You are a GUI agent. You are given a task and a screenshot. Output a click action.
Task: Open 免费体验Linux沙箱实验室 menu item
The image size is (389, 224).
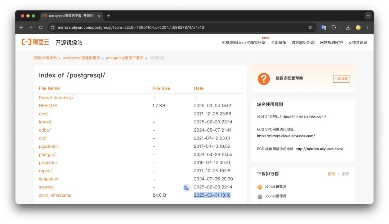tap(243, 42)
